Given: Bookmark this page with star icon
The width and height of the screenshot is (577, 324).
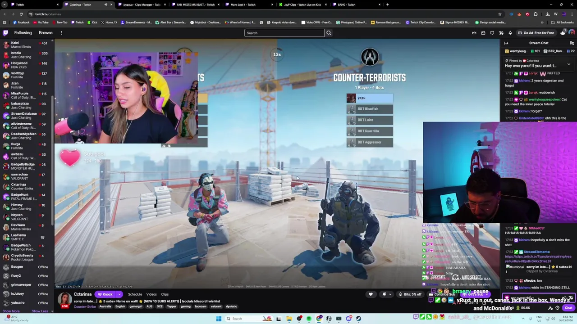Looking at the screenshot, I should (x=499, y=14).
